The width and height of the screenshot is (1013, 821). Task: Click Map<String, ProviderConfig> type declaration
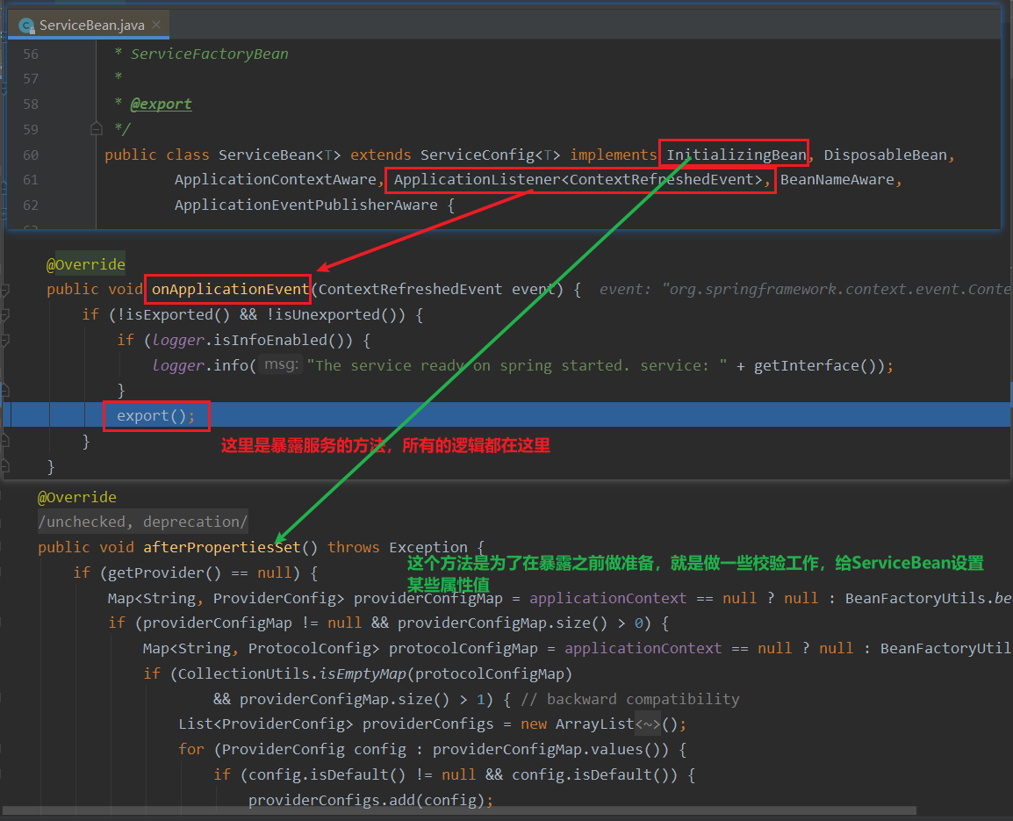click(226, 599)
